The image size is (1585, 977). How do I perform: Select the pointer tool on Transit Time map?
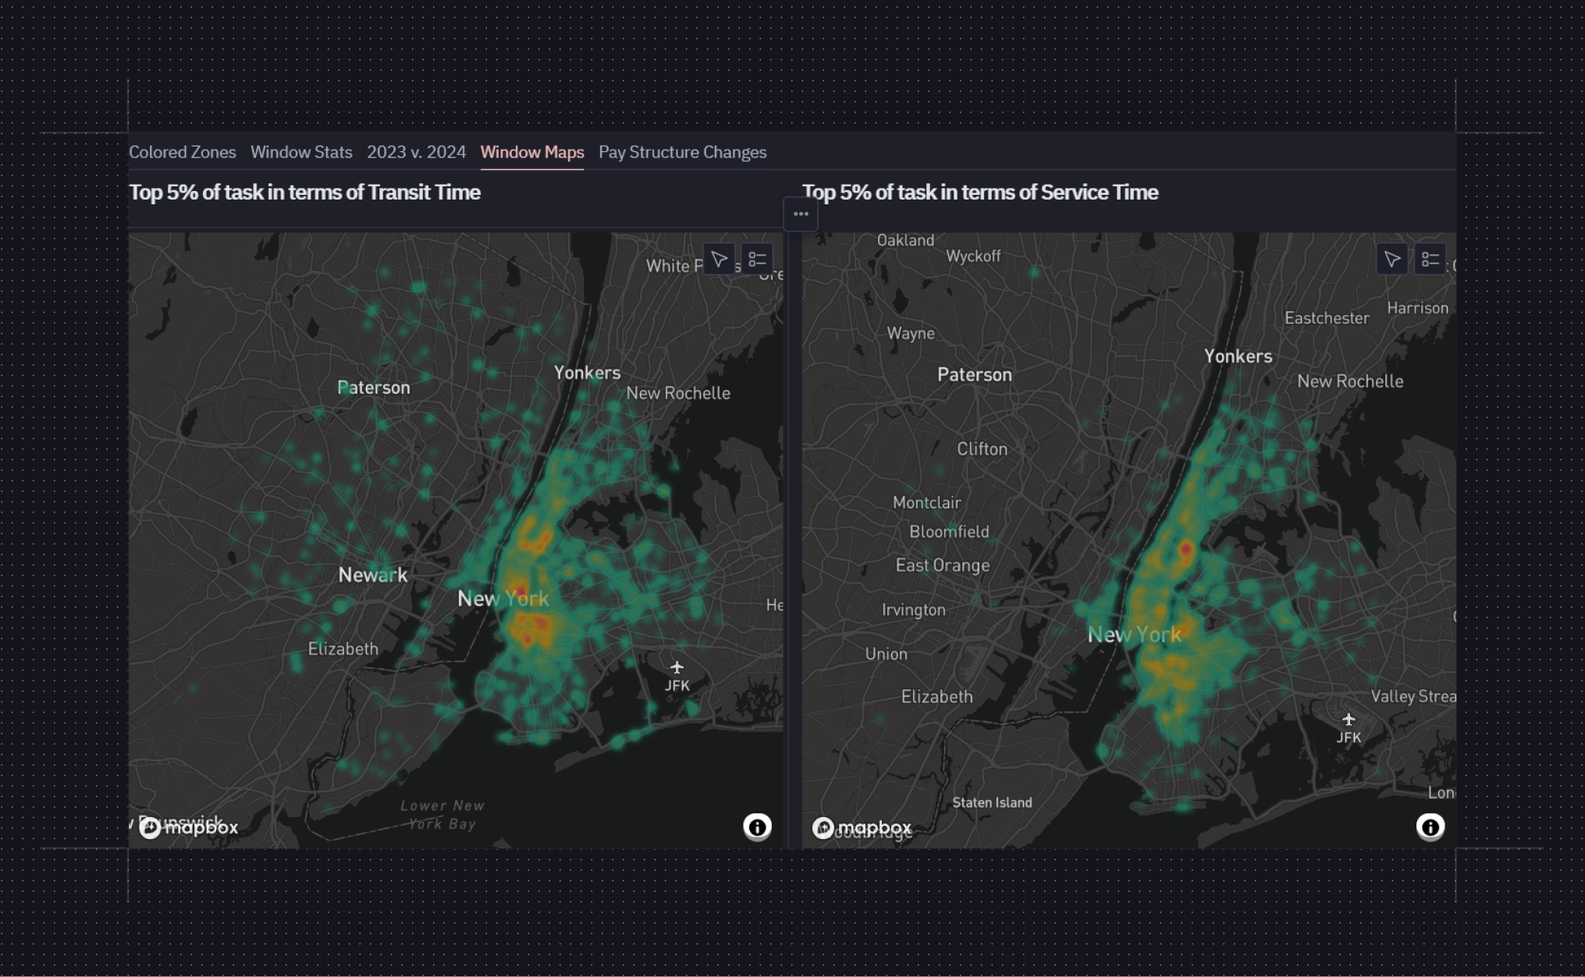(719, 260)
